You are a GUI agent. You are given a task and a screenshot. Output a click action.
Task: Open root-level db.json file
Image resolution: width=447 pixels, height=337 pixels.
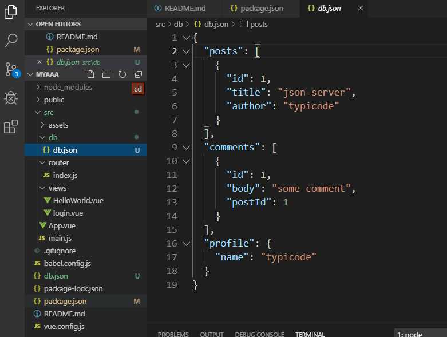85,276
